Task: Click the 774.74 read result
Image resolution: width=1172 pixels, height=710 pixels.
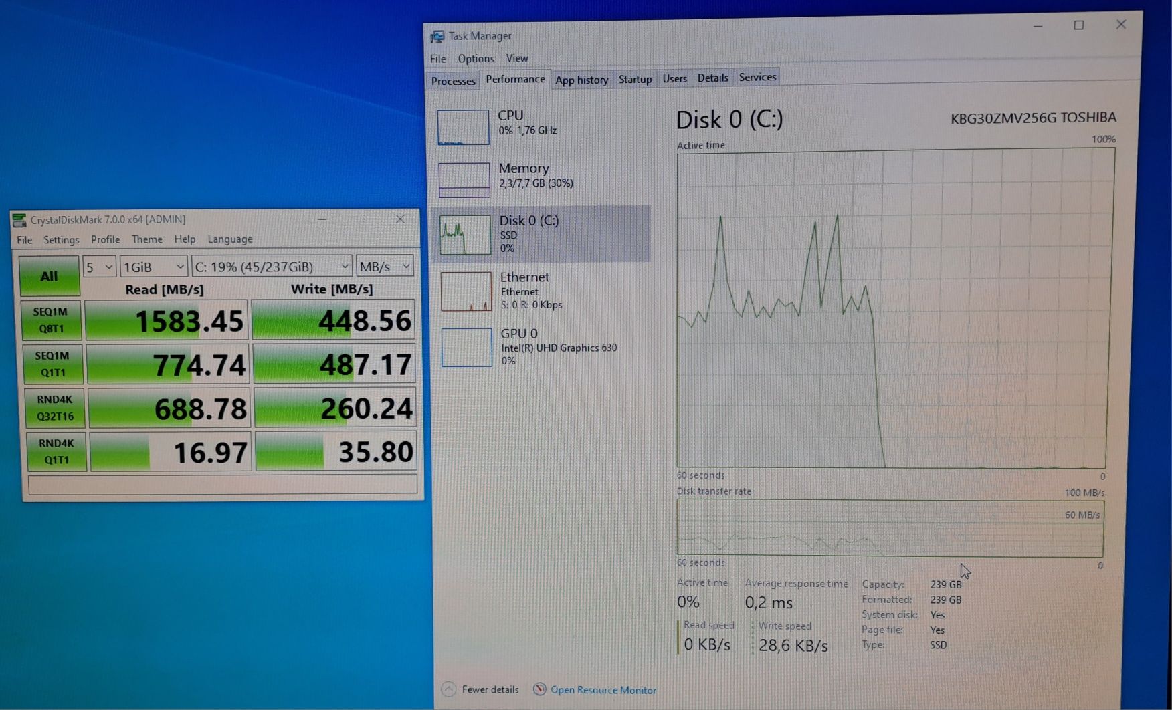Action: (x=168, y=364)
